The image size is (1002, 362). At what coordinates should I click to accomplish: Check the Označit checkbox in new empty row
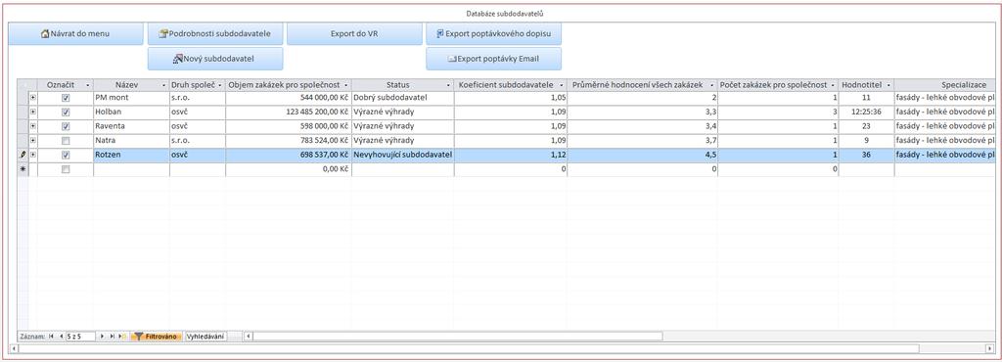pos(66,170)
